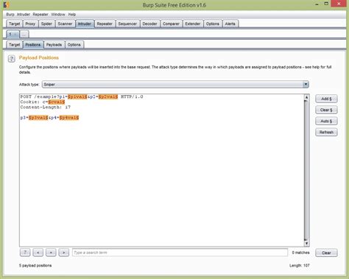The height and width of the screenshot is (279, 349).
Task: Switch to the main Repeater tab
Action: [x=105, y=24]
